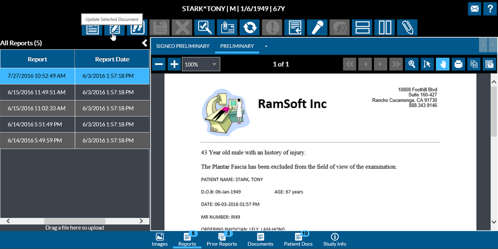Switch to the SIGNED PRELIMINARY tab

click(183, 46)
